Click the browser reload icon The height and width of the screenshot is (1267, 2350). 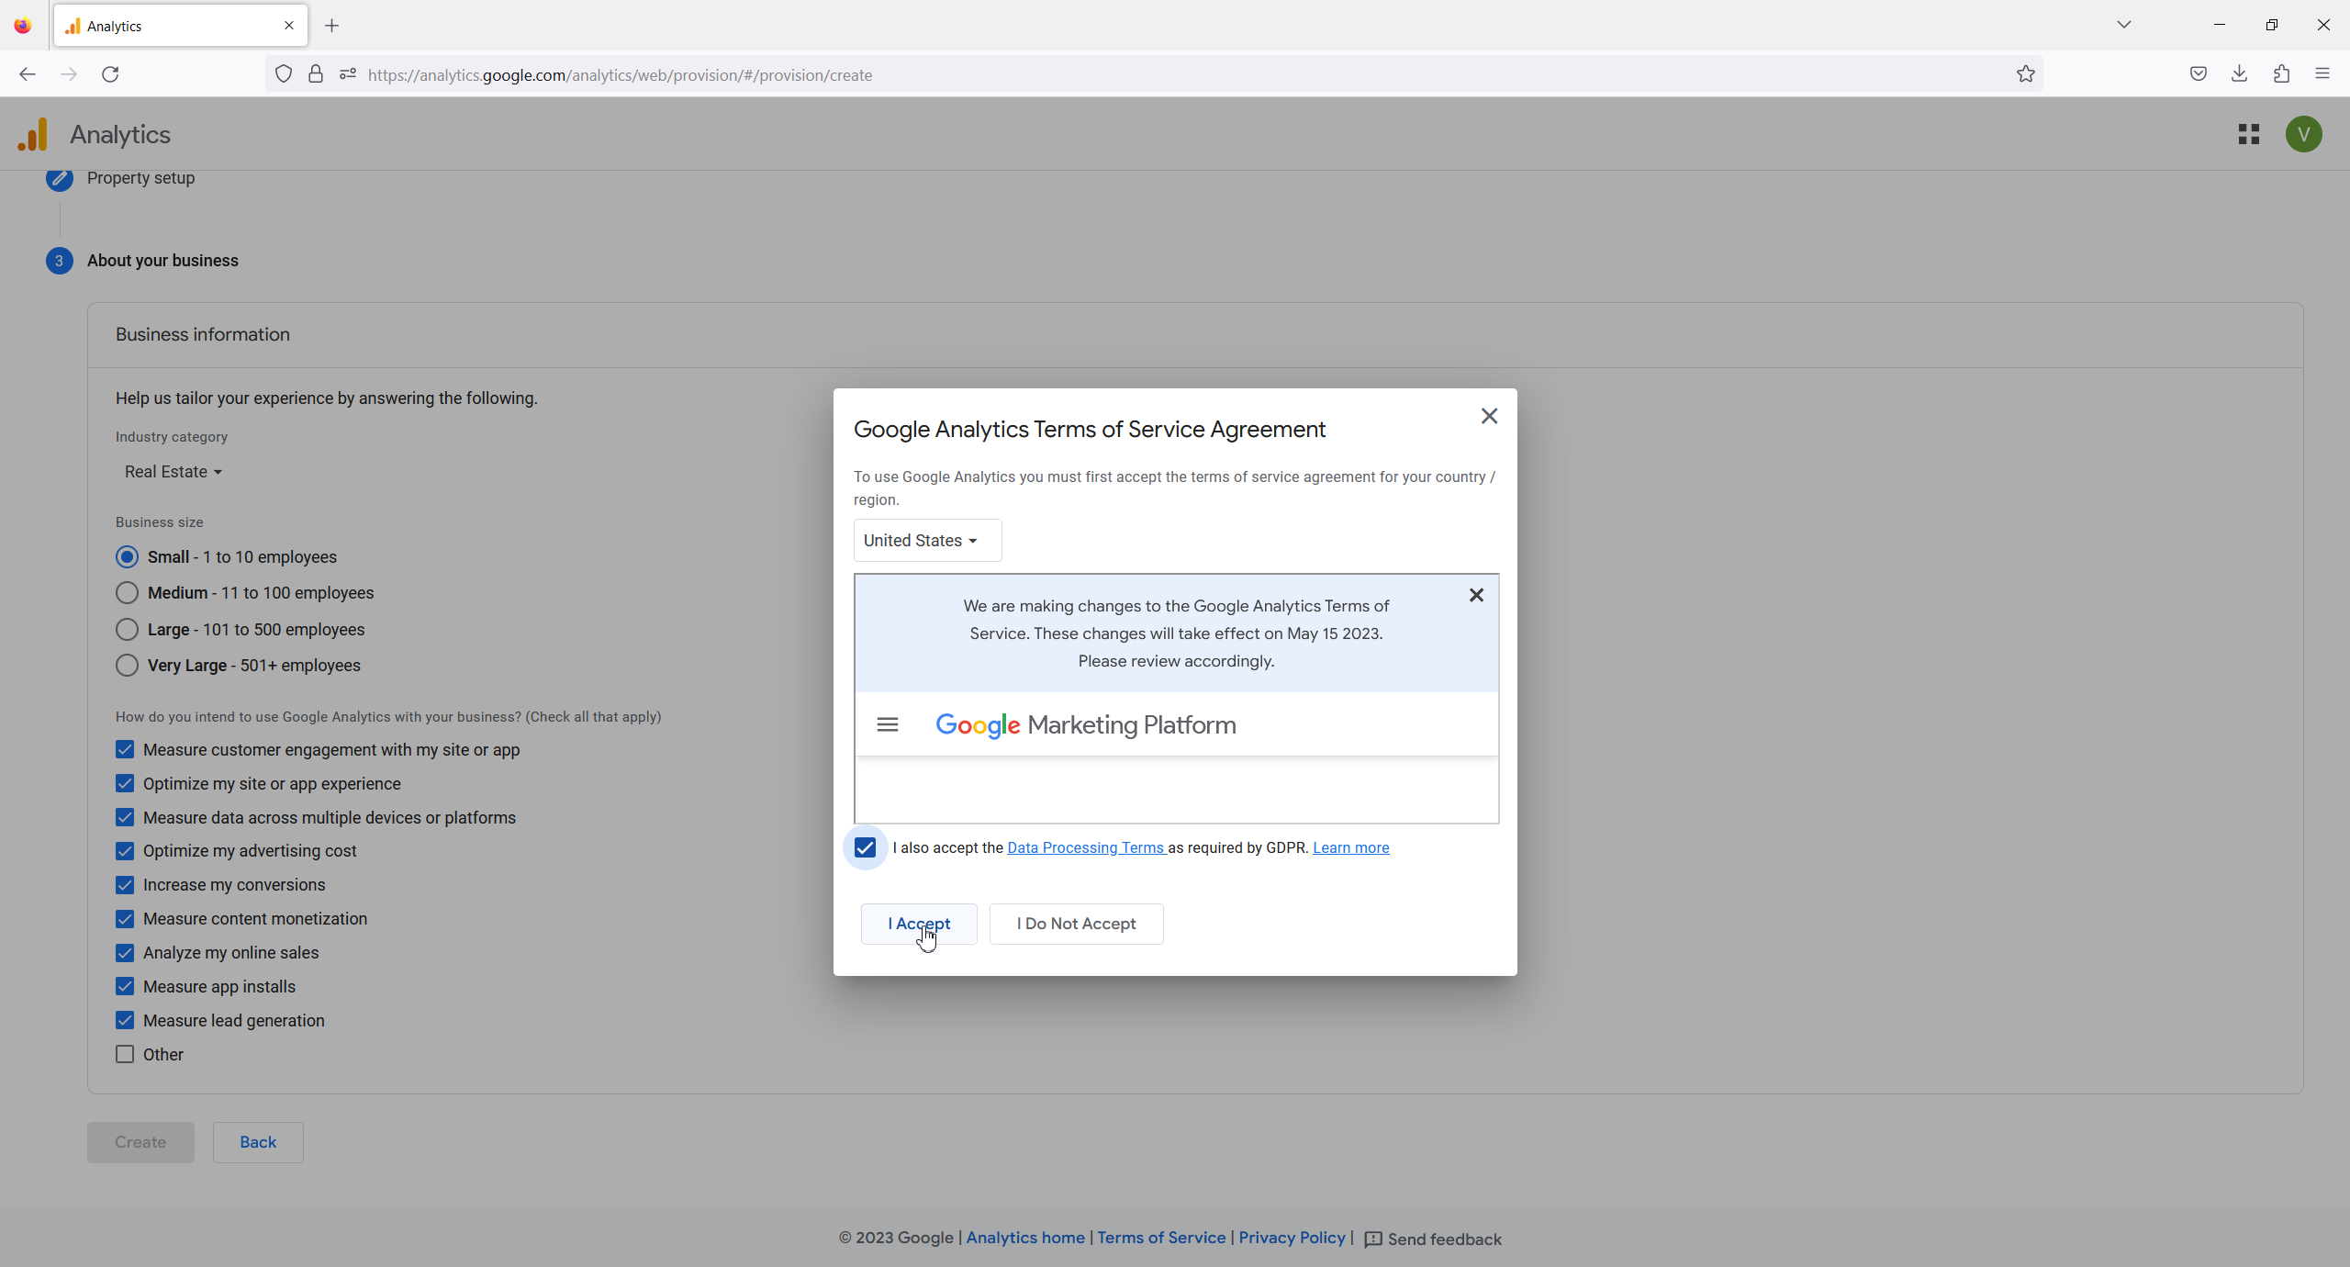tap(110, 74)
